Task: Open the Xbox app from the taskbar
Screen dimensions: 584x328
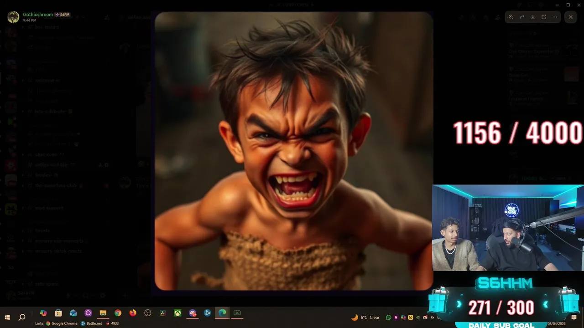Action: point(177,313)
